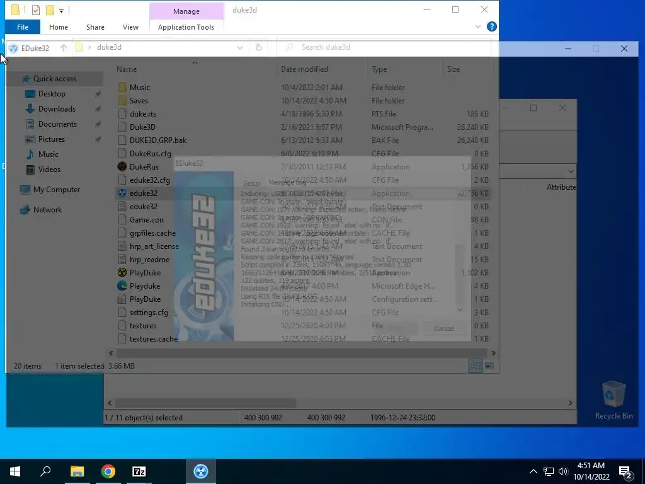
Task: Open Desktop in the navigation pane
Action: pos(52,94)
